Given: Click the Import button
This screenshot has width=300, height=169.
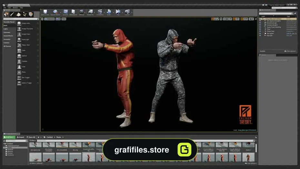Looking at the screenshot, I should tap(21, 137).
